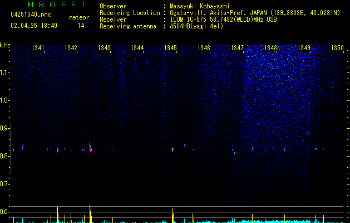
Task: Click the 0.9 frequency axis label
Action: (x=5, y=128)
